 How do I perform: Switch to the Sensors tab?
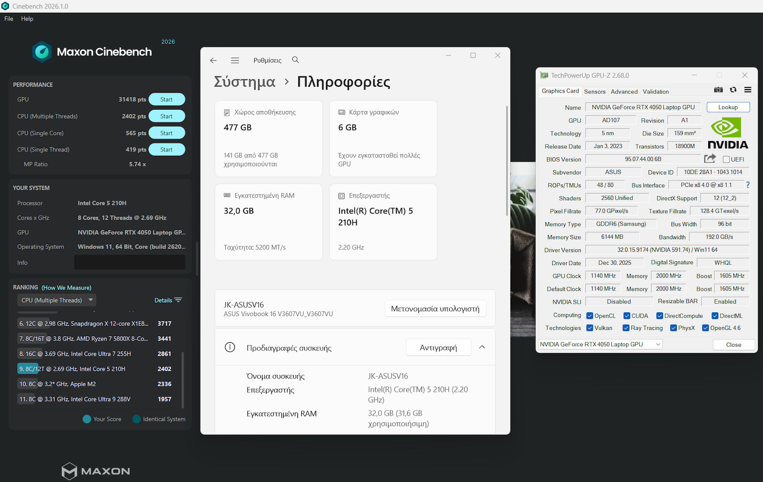click(x=595, y=92)
